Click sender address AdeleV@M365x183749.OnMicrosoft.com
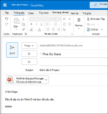The width and height of the screenshot is (108, 114). click(x=61, y=46)
